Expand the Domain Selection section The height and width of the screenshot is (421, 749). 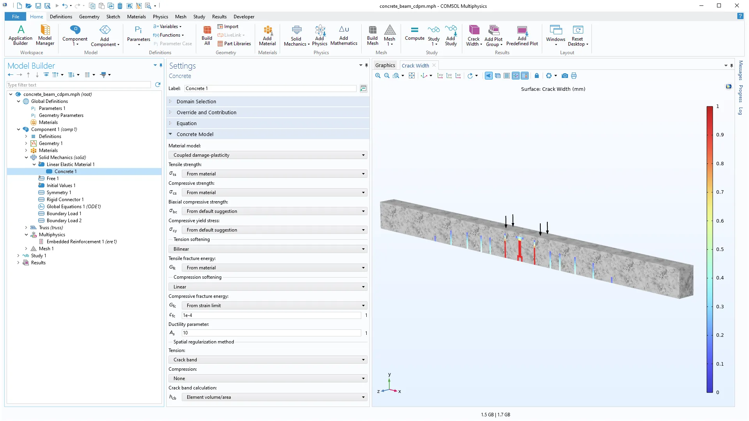click(x=196, y=101)
